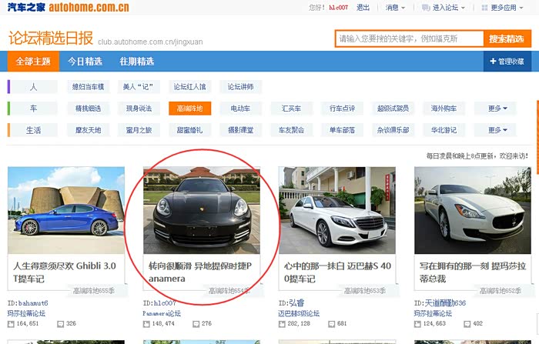This screenshot has width=539, height=344.
Task: Select the 超级试驾员 tag
Action: [x=393, y=109]
